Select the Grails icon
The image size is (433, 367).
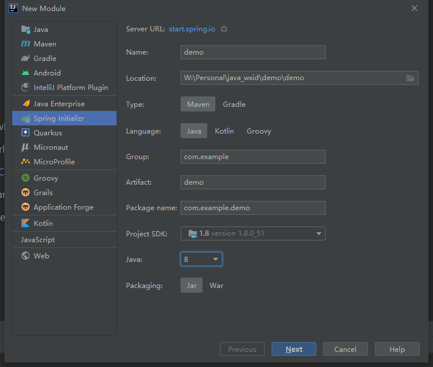[26, 192]
